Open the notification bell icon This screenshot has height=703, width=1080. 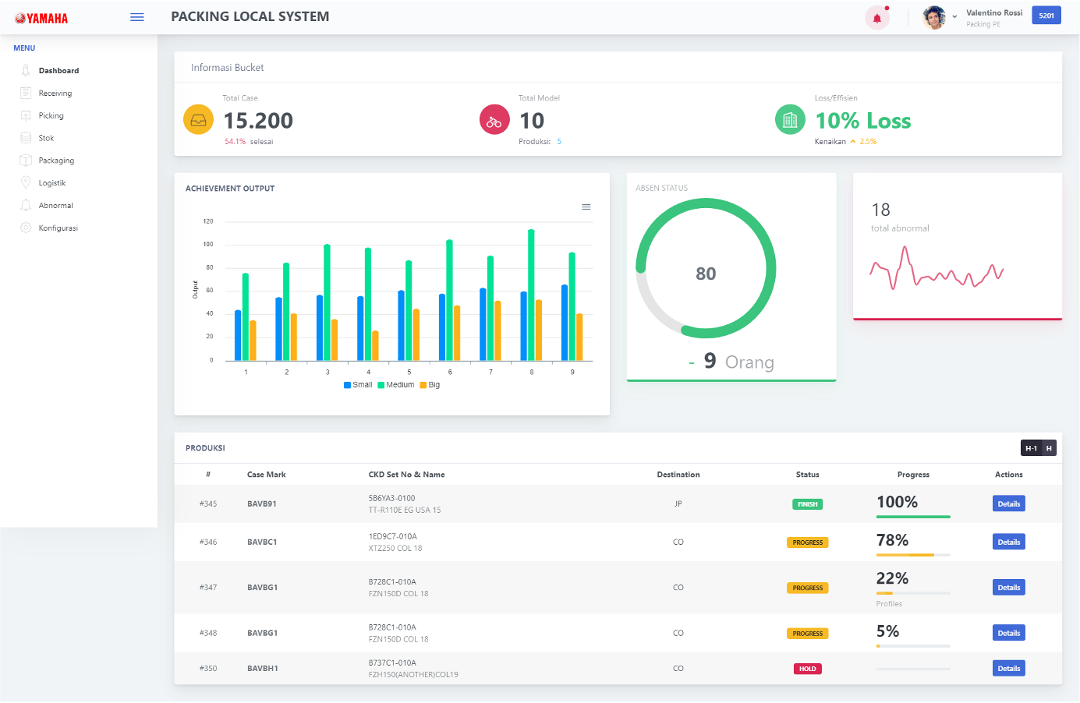point(877,18)
